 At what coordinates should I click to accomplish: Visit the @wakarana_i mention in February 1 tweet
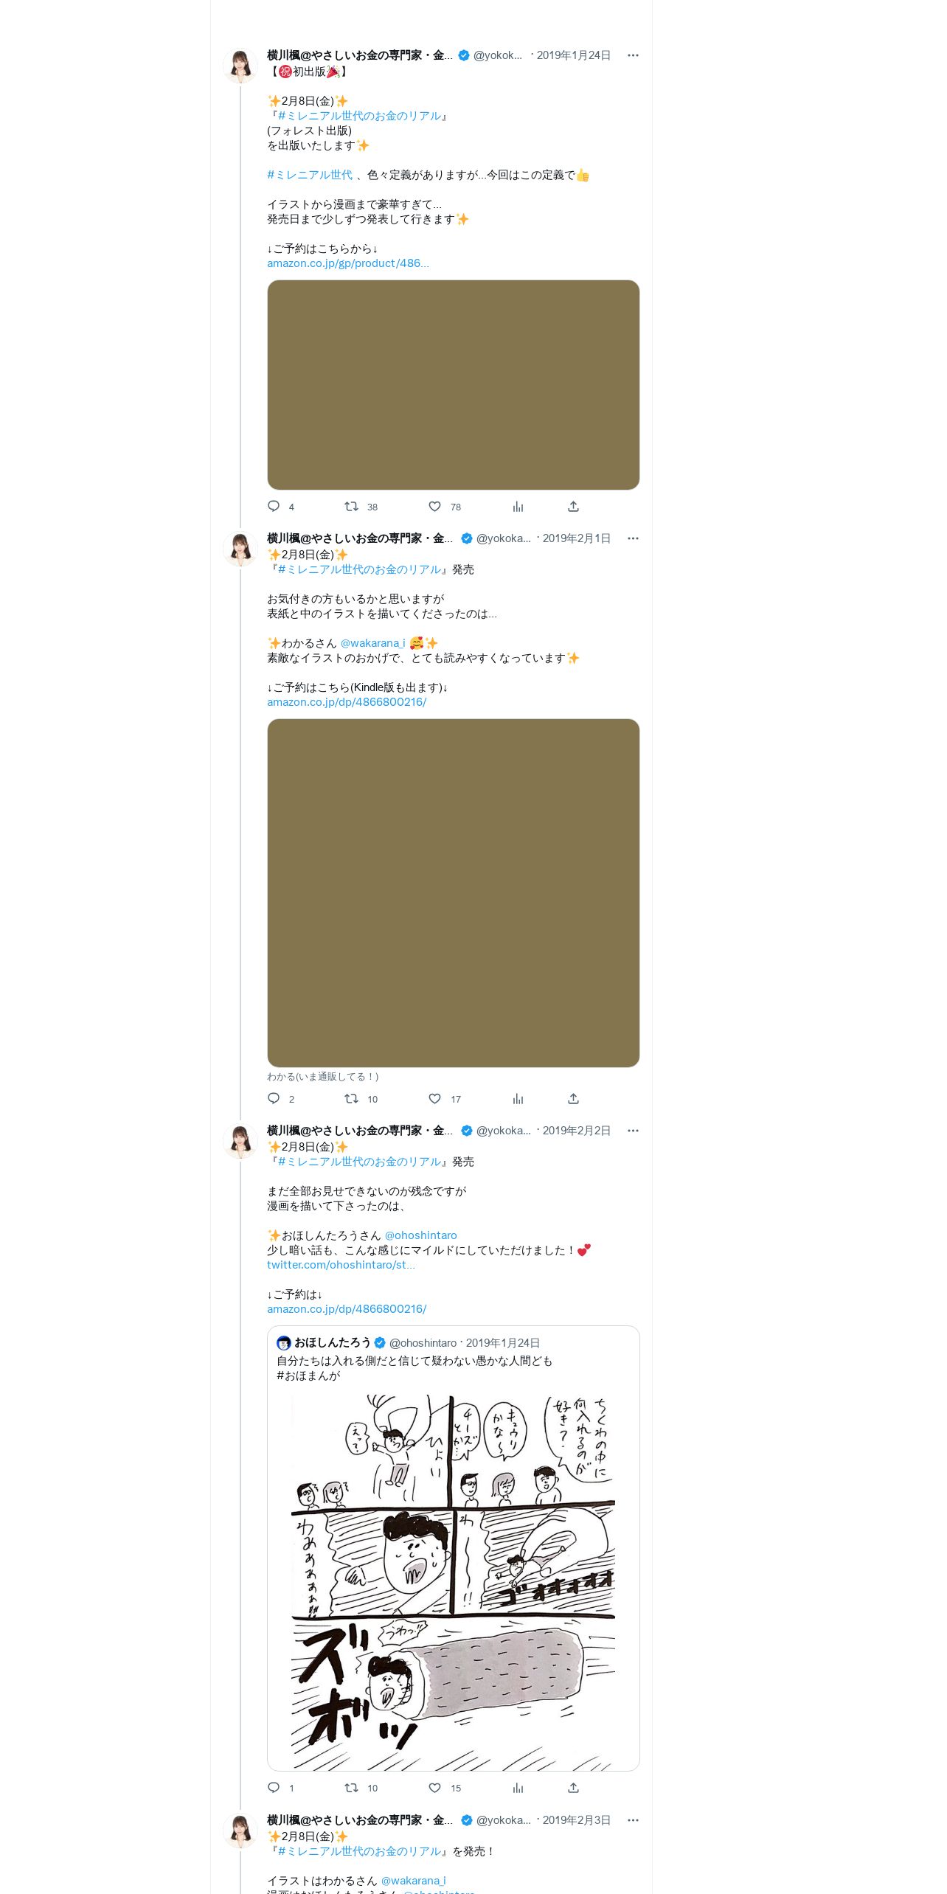click(x=372, y=643)
